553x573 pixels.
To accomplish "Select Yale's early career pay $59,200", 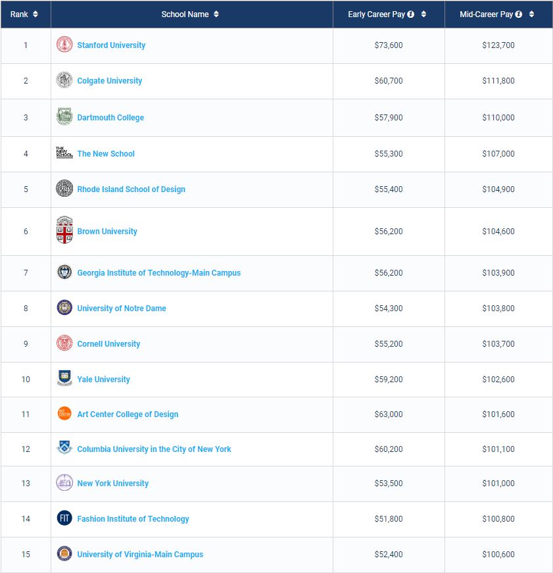I will pos(389,380).
